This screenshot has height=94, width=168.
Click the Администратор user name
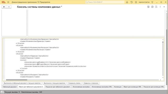point(144,2)
